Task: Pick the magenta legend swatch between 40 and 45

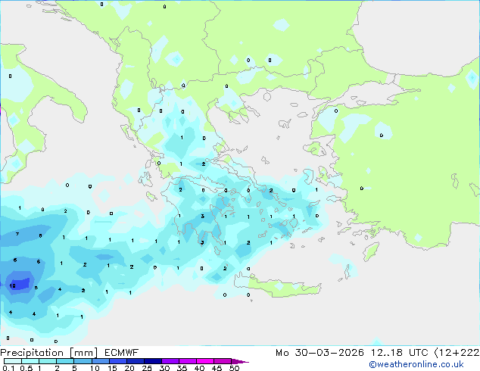Action: pos(205,361)
